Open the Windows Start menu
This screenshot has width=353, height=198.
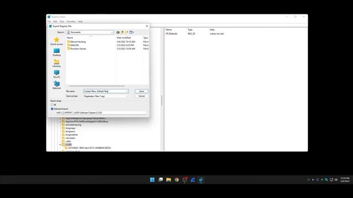click(x=152, y=180)
